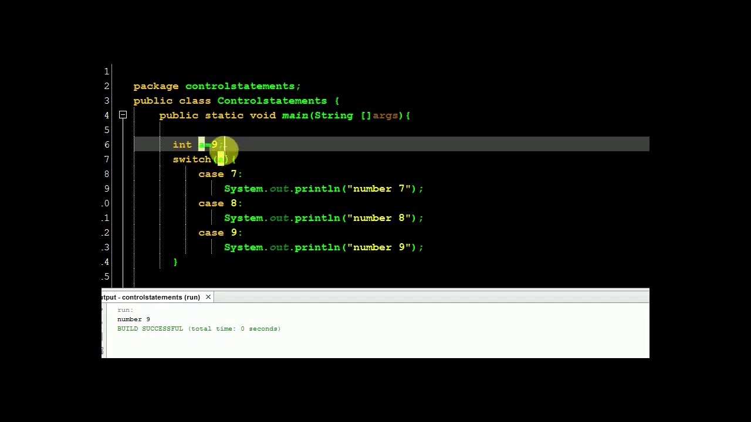Viewport: 751px width, 422px height.
Task: Click line number 5 in the gutter
Action: click(106, 130)
